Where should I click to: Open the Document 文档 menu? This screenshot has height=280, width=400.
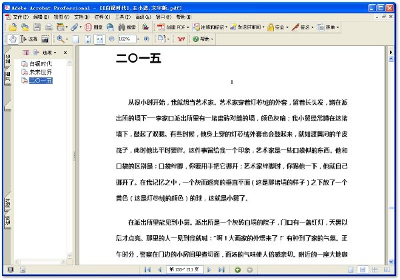[82, 17]
